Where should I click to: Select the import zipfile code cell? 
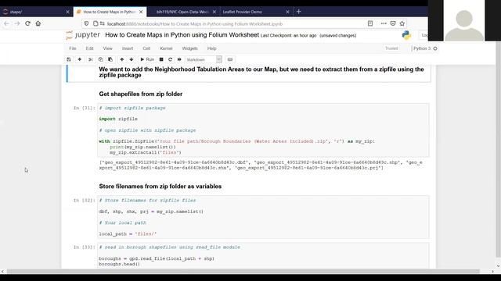(263, 130)
